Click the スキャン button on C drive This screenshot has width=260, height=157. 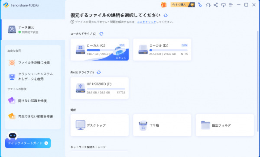point(121,58)
